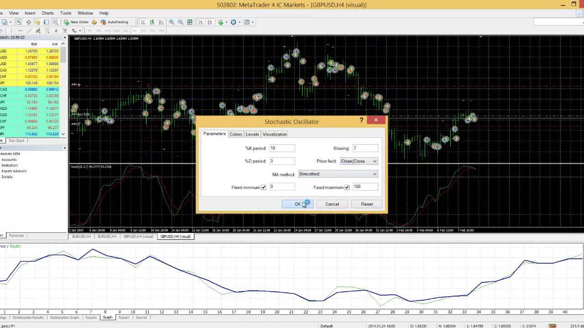Open the Price field dropdown
The height and width of the screenshot is (328, 584).
(359, 161)
